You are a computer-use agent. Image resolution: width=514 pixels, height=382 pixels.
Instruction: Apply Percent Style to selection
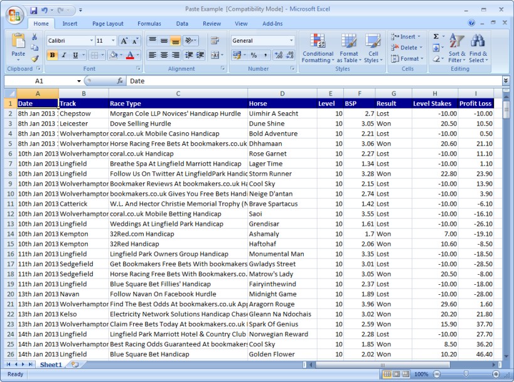point(254,55)
